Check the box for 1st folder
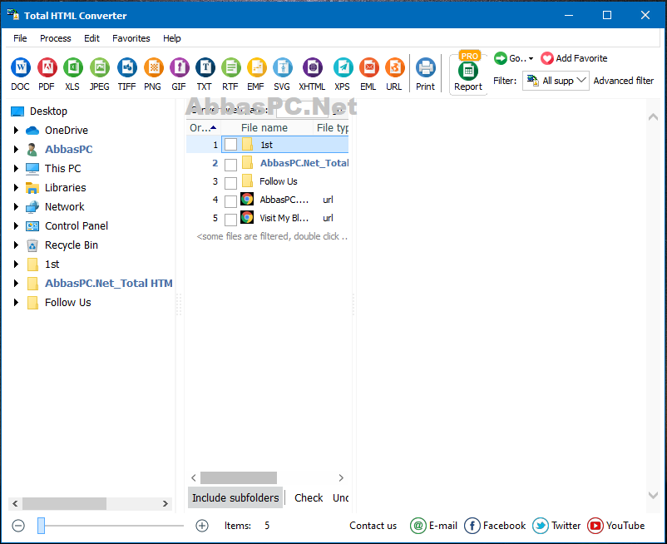Image resolution: width=667 pixels, height=544 pixels. click(230, 145)
